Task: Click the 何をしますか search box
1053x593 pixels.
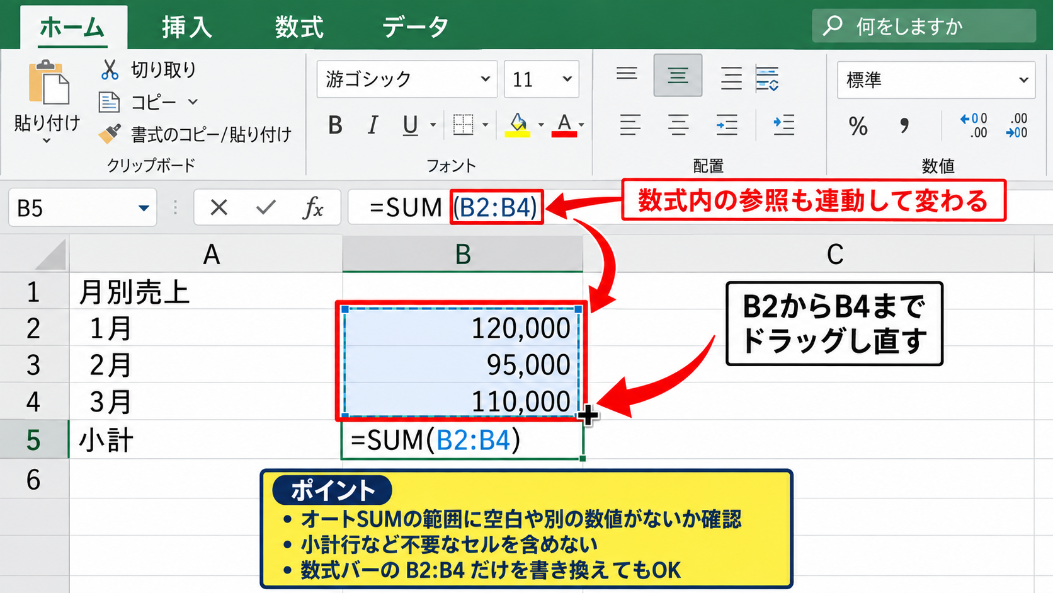Action: click(x=924, y=26)
